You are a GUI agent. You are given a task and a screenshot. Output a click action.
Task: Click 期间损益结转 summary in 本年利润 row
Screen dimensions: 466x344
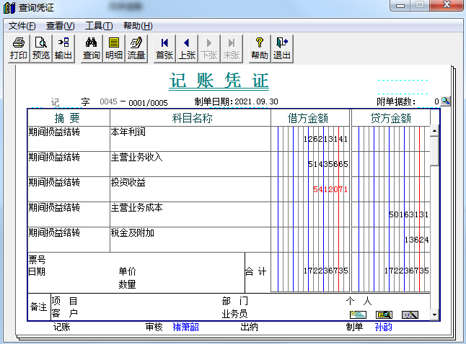pyautogui.click(x=54, y=132)
